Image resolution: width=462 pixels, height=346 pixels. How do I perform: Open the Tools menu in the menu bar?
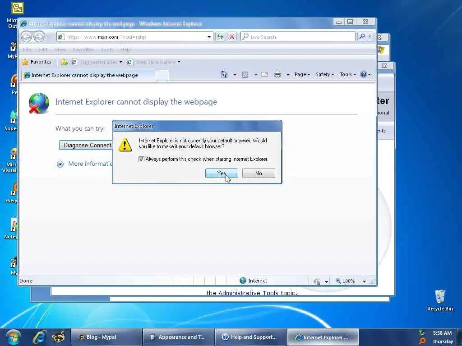tap(107, 50)
